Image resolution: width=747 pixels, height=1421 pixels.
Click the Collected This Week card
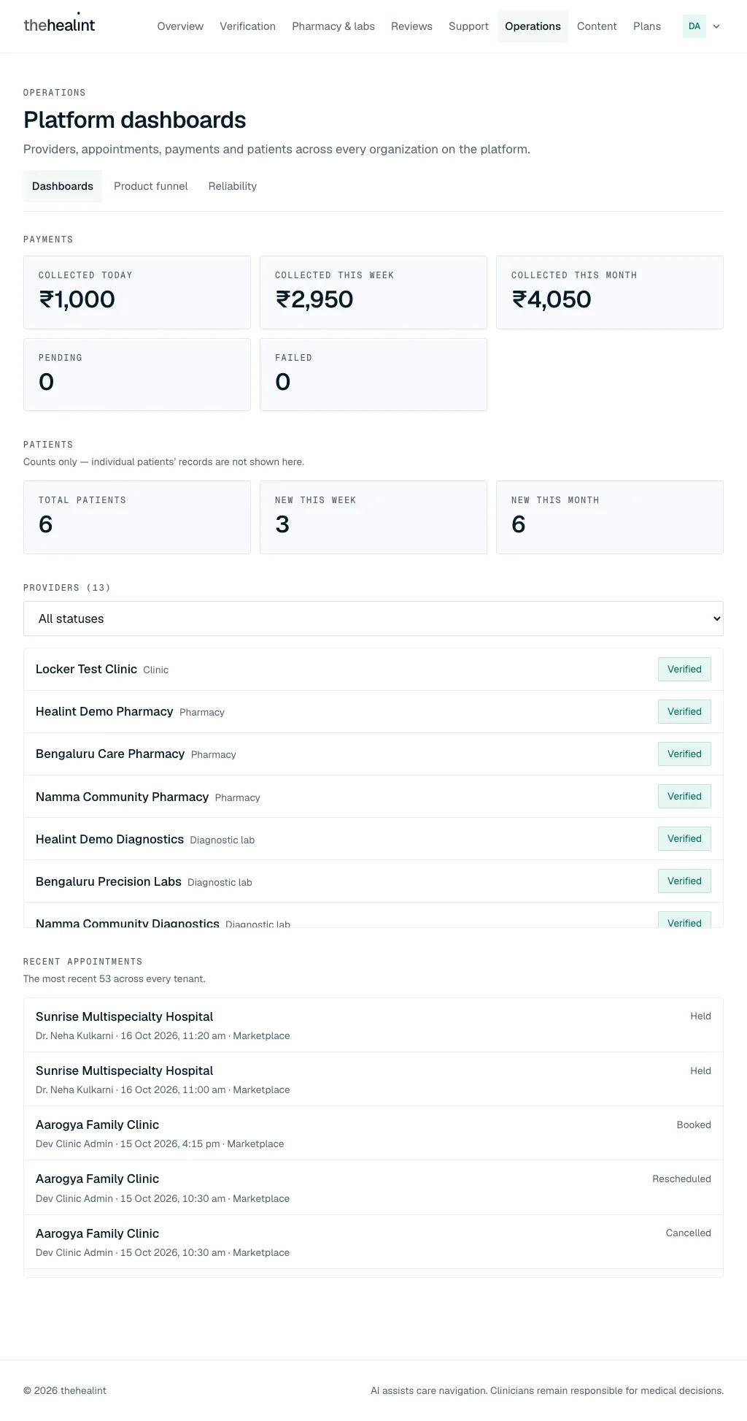pos(373,292)
